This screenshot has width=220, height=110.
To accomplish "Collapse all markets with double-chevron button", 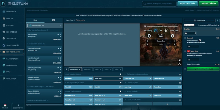I will coord(67,69).
